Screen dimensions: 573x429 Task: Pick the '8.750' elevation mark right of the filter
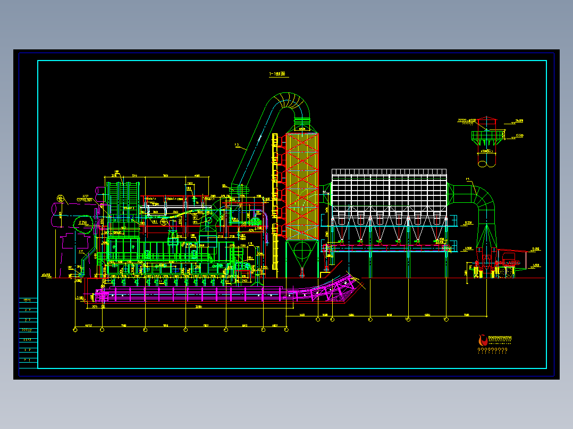tap(468, 222)
